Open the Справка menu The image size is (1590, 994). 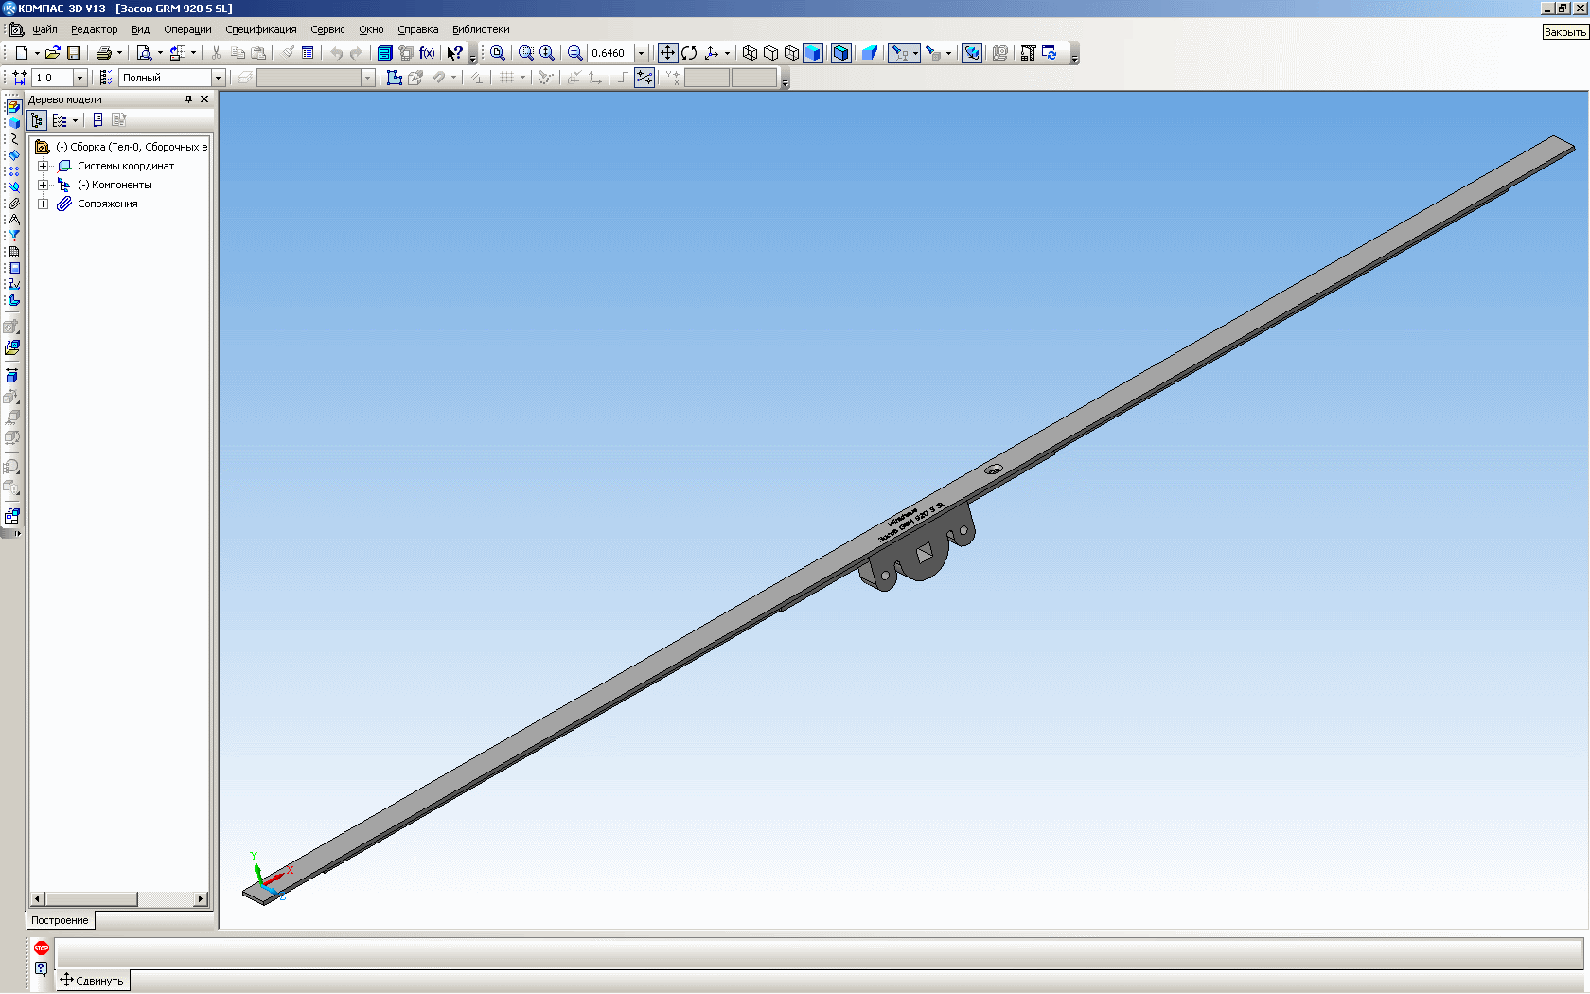click(x=417, y=29)
